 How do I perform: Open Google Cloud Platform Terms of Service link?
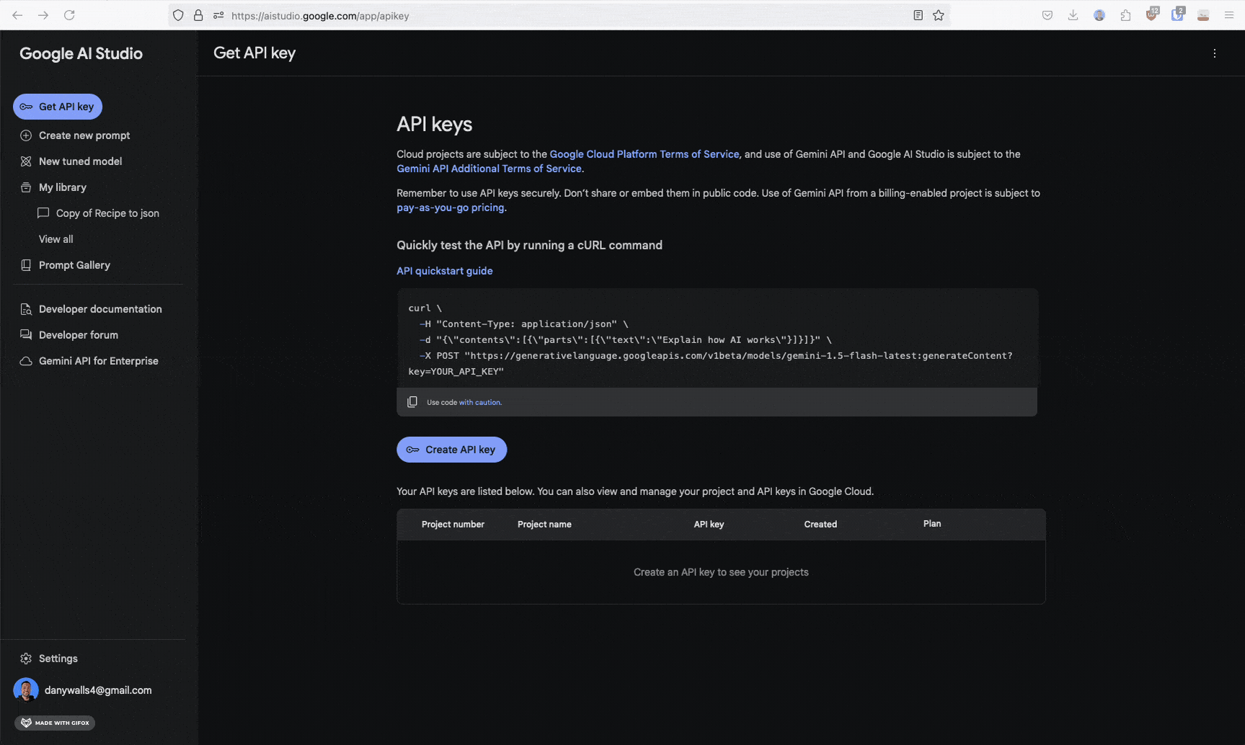click(644, 154)
